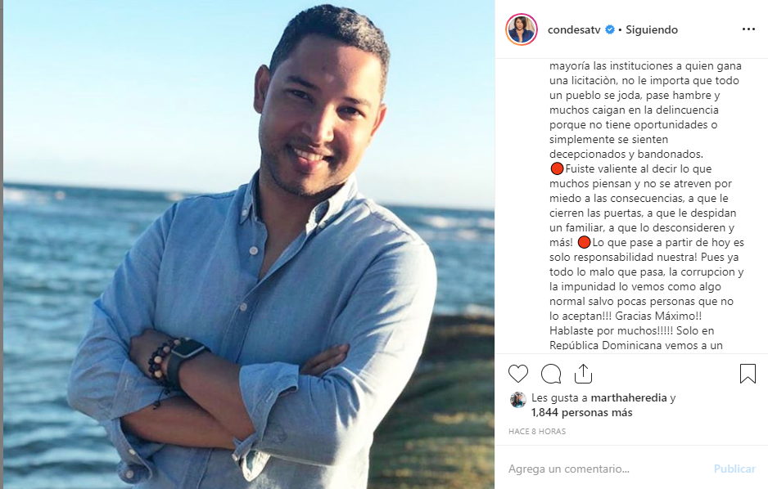The height and width of the screenshot is (489, 768).
Task: Click the man's photo on the left
Action: [249, 244]
